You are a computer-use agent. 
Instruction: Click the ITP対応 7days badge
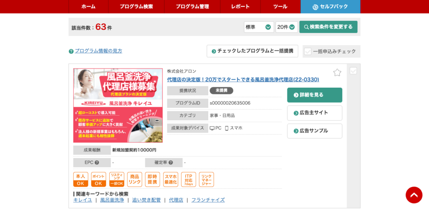[x=189, y=180]
